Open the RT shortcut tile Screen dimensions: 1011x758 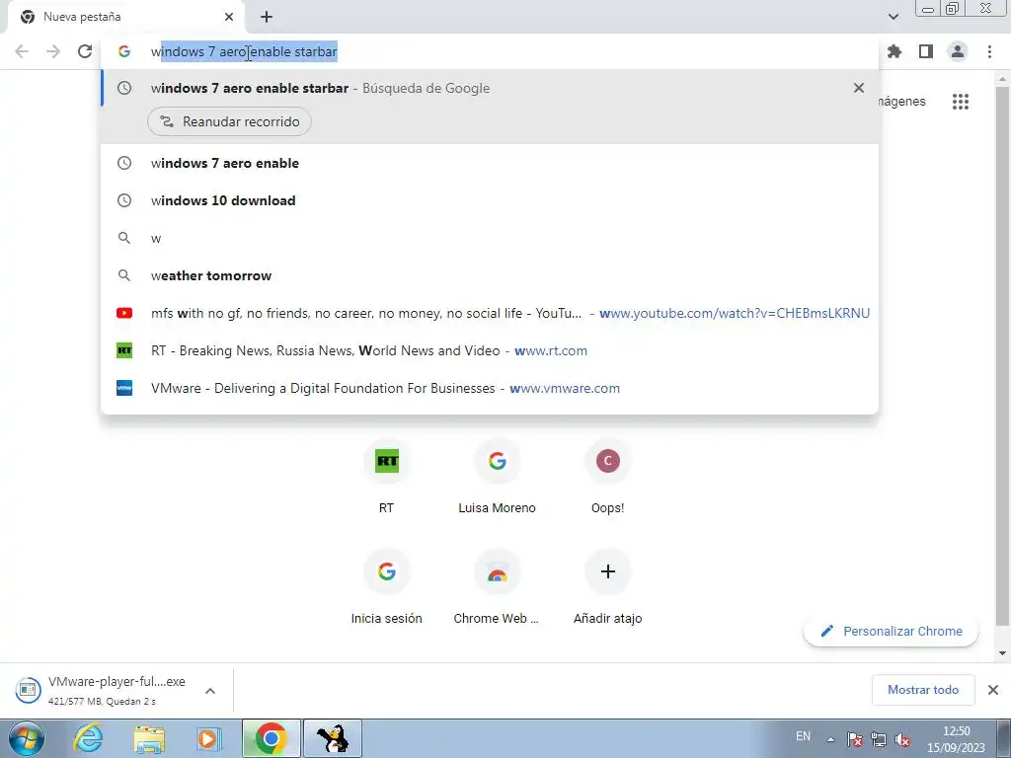pyautogui.click(x=386, y=478)
